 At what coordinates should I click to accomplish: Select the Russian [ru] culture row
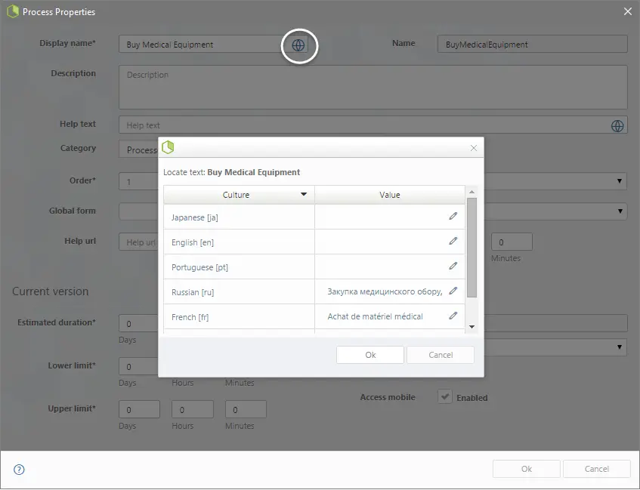[314, 291]
